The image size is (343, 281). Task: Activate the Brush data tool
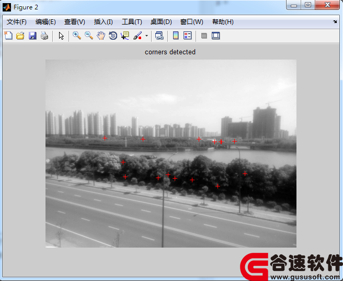pos(138,36)
